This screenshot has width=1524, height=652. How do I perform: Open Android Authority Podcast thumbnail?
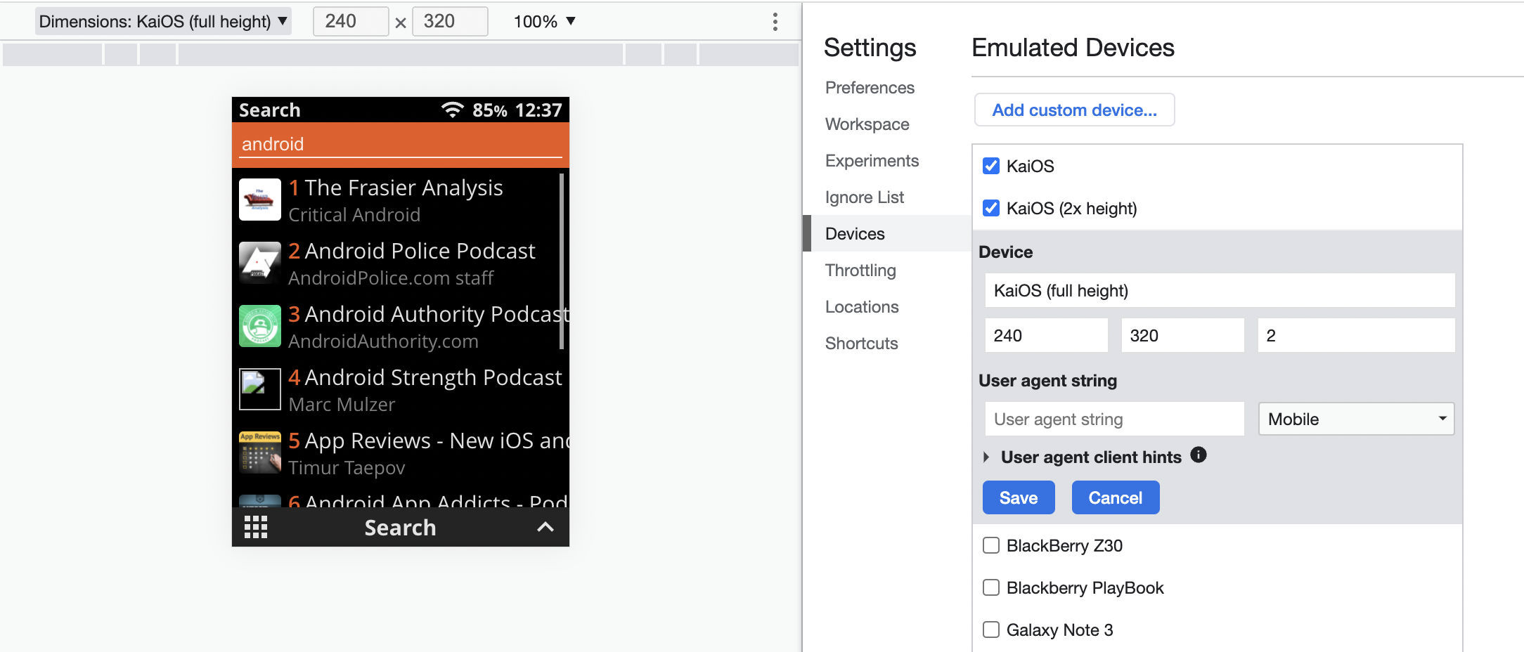(260, 326)
